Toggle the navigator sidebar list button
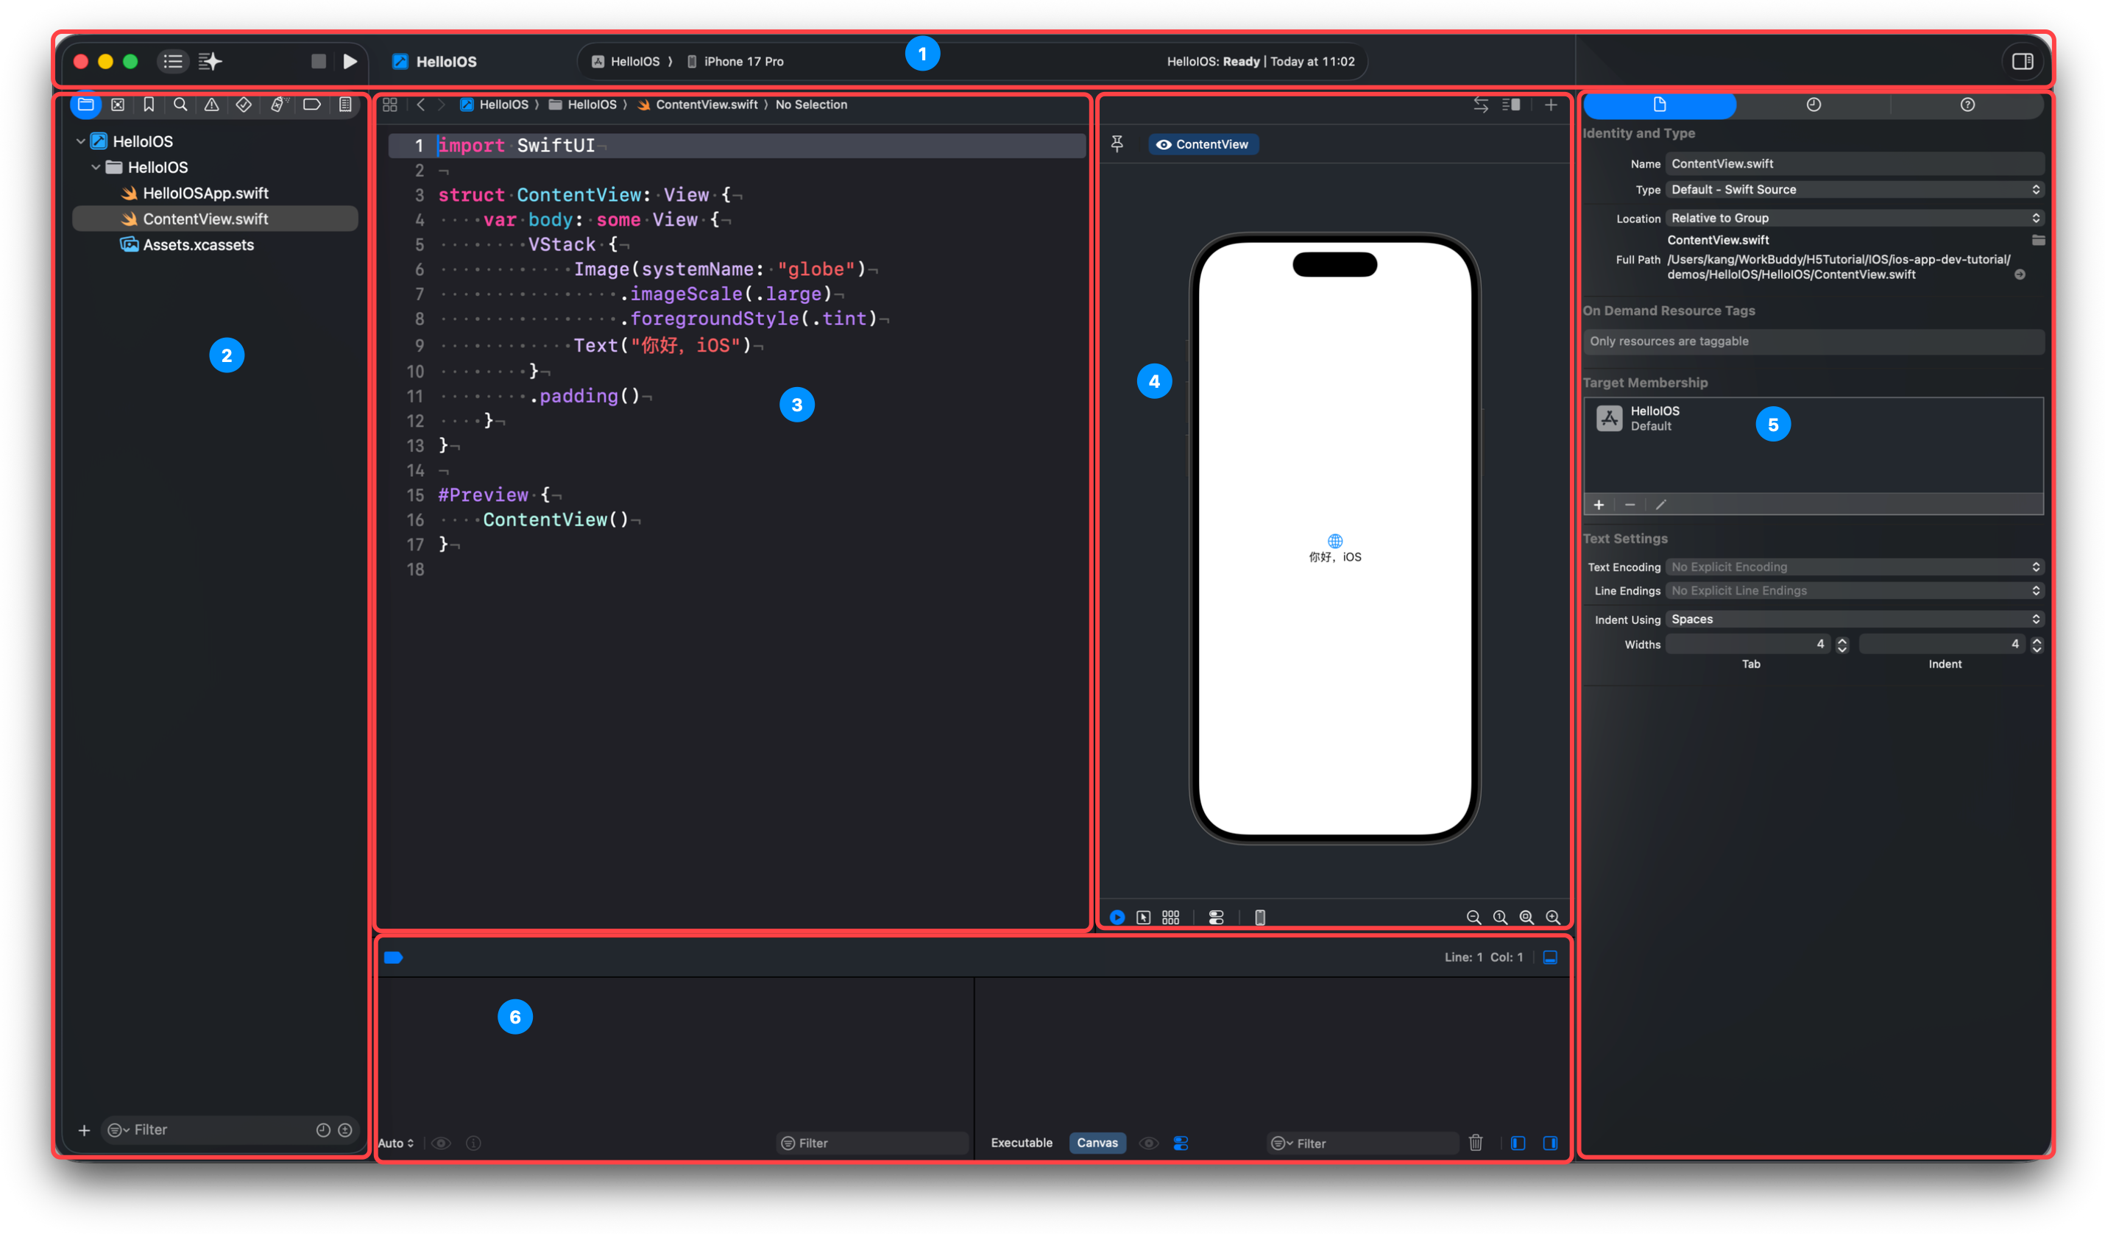 [x=173, y=61]
